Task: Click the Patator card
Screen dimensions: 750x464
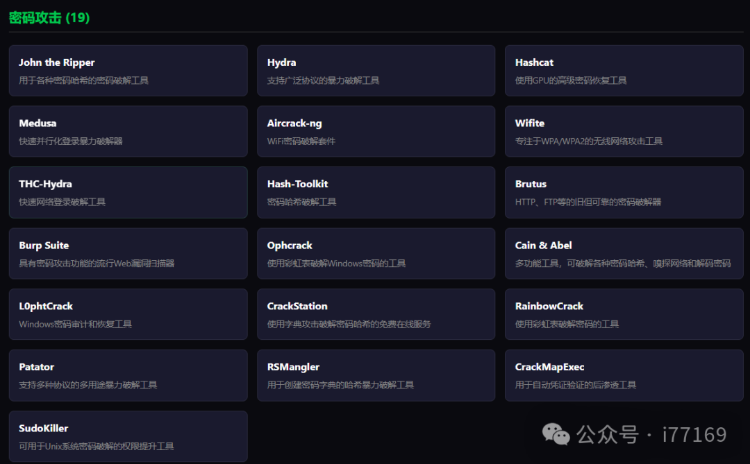Action: pos(128,375)
